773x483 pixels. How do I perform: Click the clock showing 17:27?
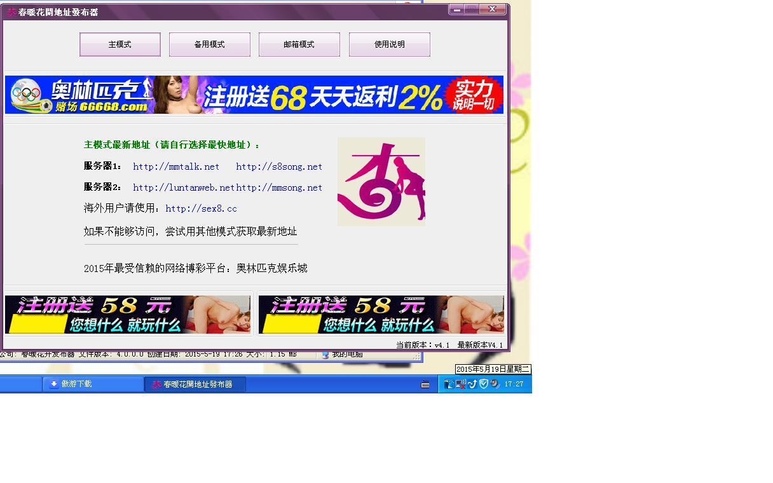pos(514,384)
